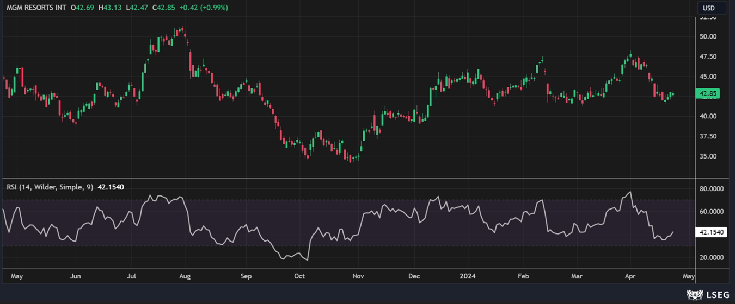Viewport: 735px width, 304px height.
Task: Click the MGM RESORTS INT symbol title
Action: point(36,8)
